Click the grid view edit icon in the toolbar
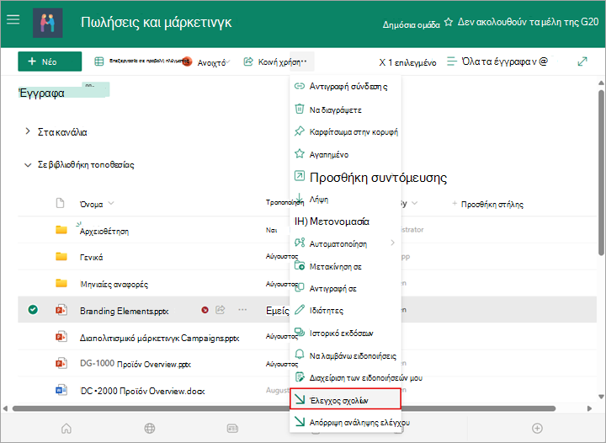Image resolution: width=606 pixels, height=443 pixels. click(x=99, y=61)
